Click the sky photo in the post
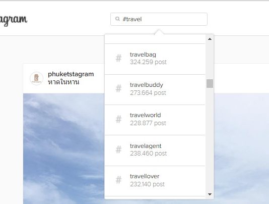 pos(64,148)
